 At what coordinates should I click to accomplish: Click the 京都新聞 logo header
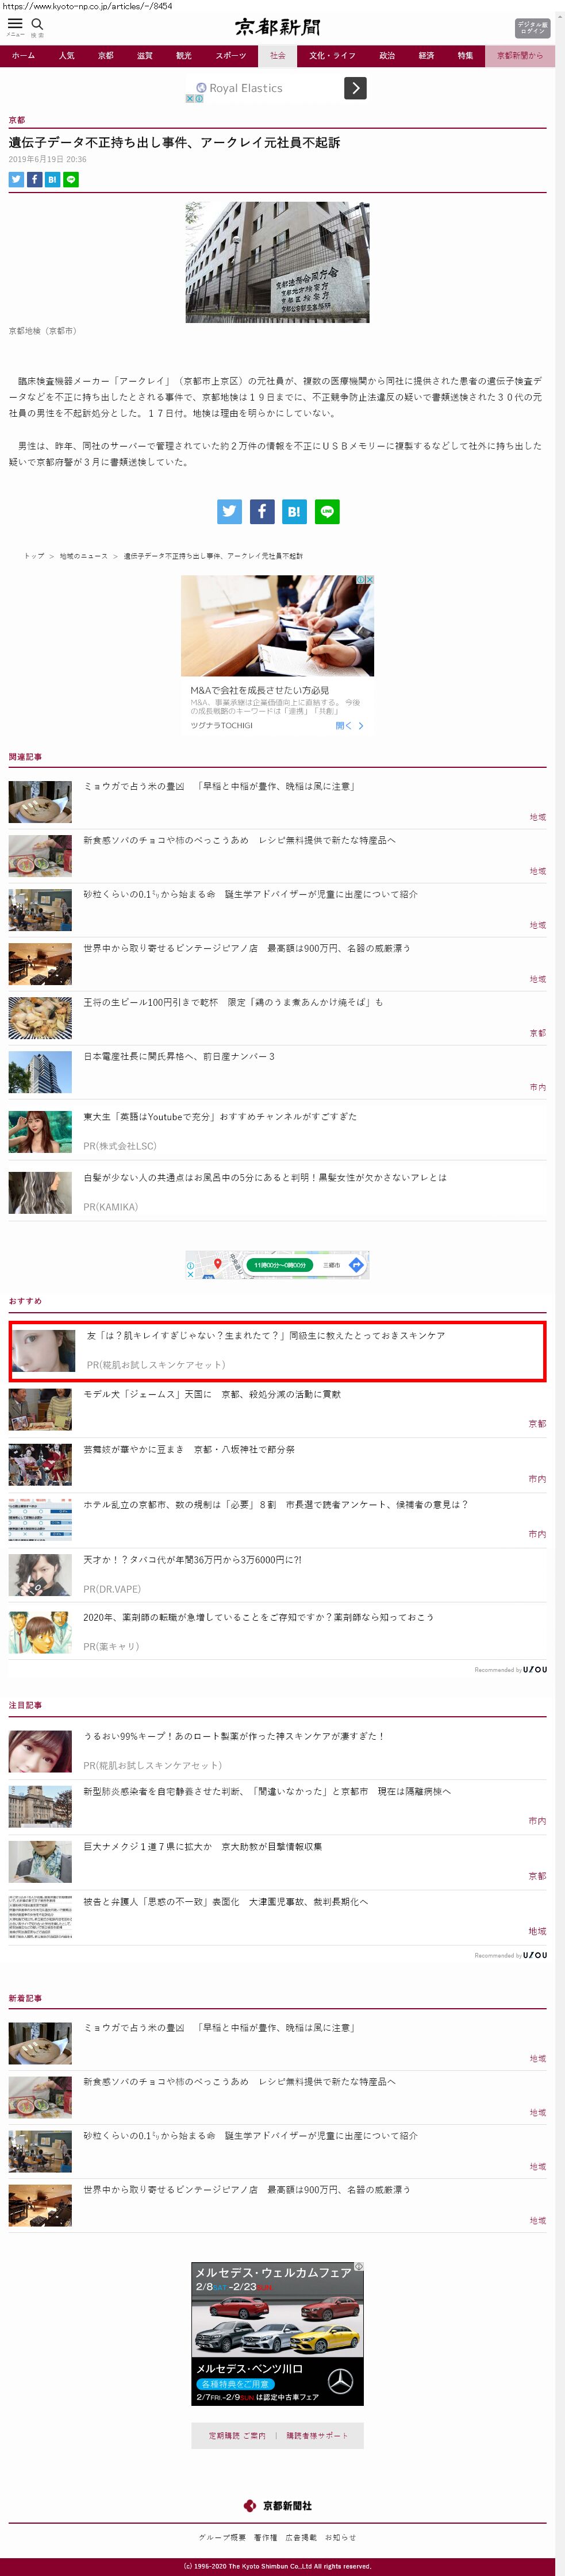coord(278,27)
